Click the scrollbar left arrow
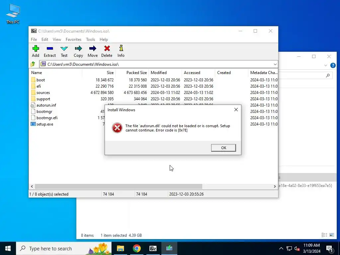The image size is (340, 255). click(32, 186)
